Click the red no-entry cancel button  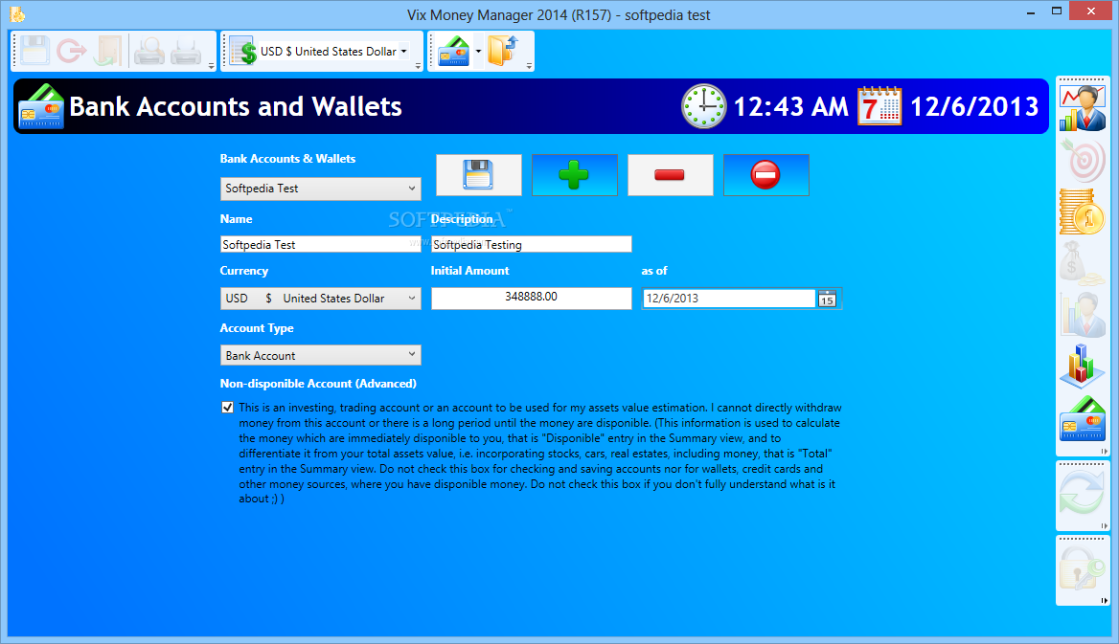(765, 175)
